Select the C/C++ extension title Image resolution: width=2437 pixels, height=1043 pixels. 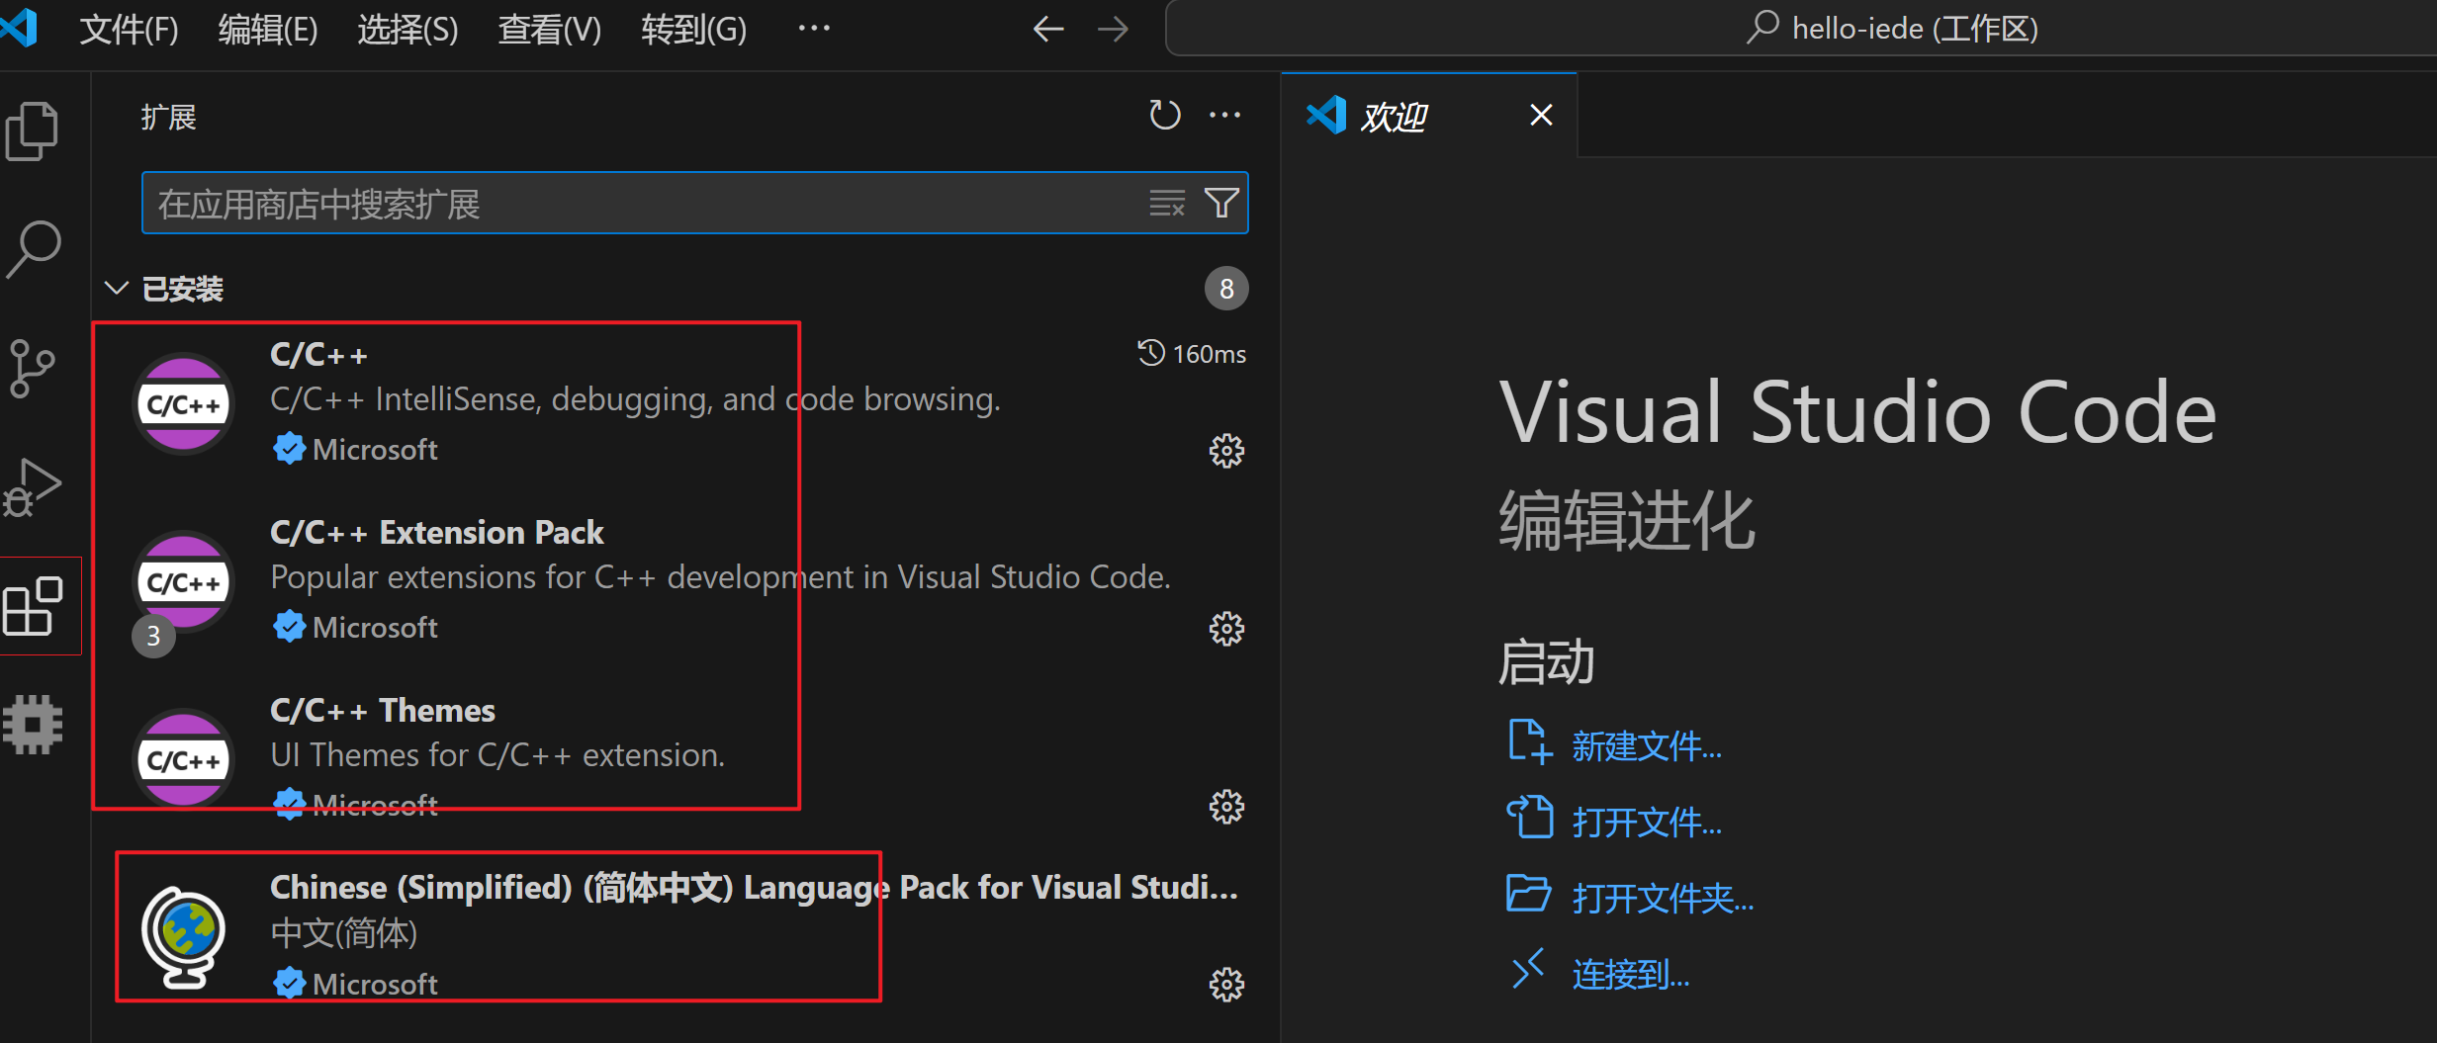click(x=318, y=355)
